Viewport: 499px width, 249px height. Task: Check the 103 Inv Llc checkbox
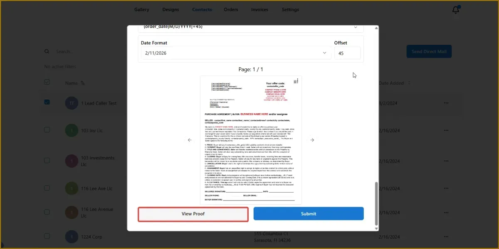(47, 130)
